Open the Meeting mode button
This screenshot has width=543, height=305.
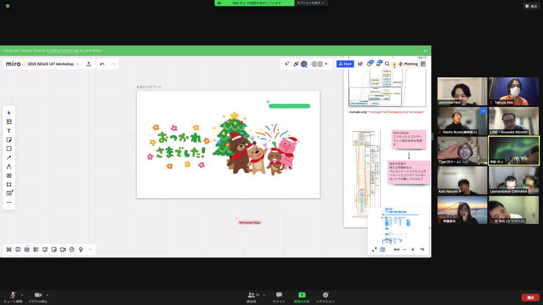(x=408, y=64)
